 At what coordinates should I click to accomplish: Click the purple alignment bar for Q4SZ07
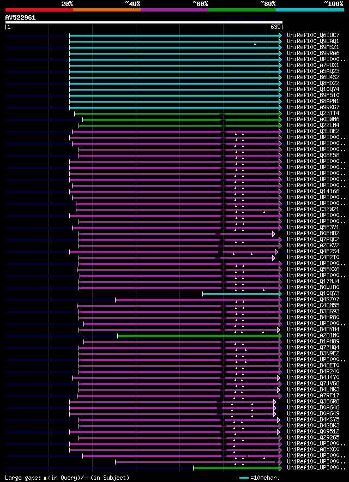pos(197,300)
